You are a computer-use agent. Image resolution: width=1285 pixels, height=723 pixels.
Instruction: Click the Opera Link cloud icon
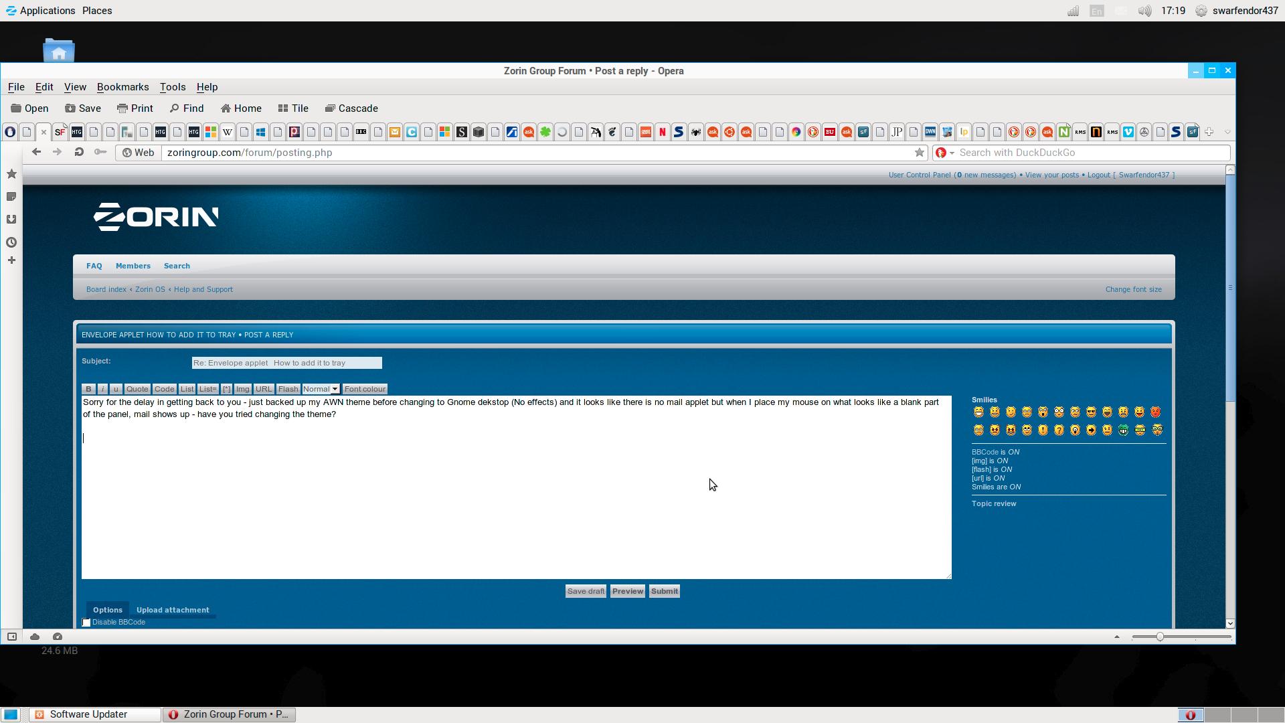click(x=35, y=637)
